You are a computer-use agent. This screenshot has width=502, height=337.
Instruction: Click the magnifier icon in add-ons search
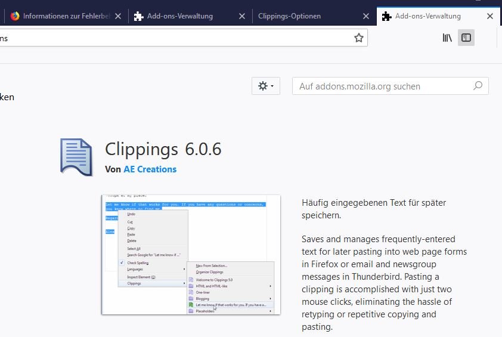[x=478, y=86]
